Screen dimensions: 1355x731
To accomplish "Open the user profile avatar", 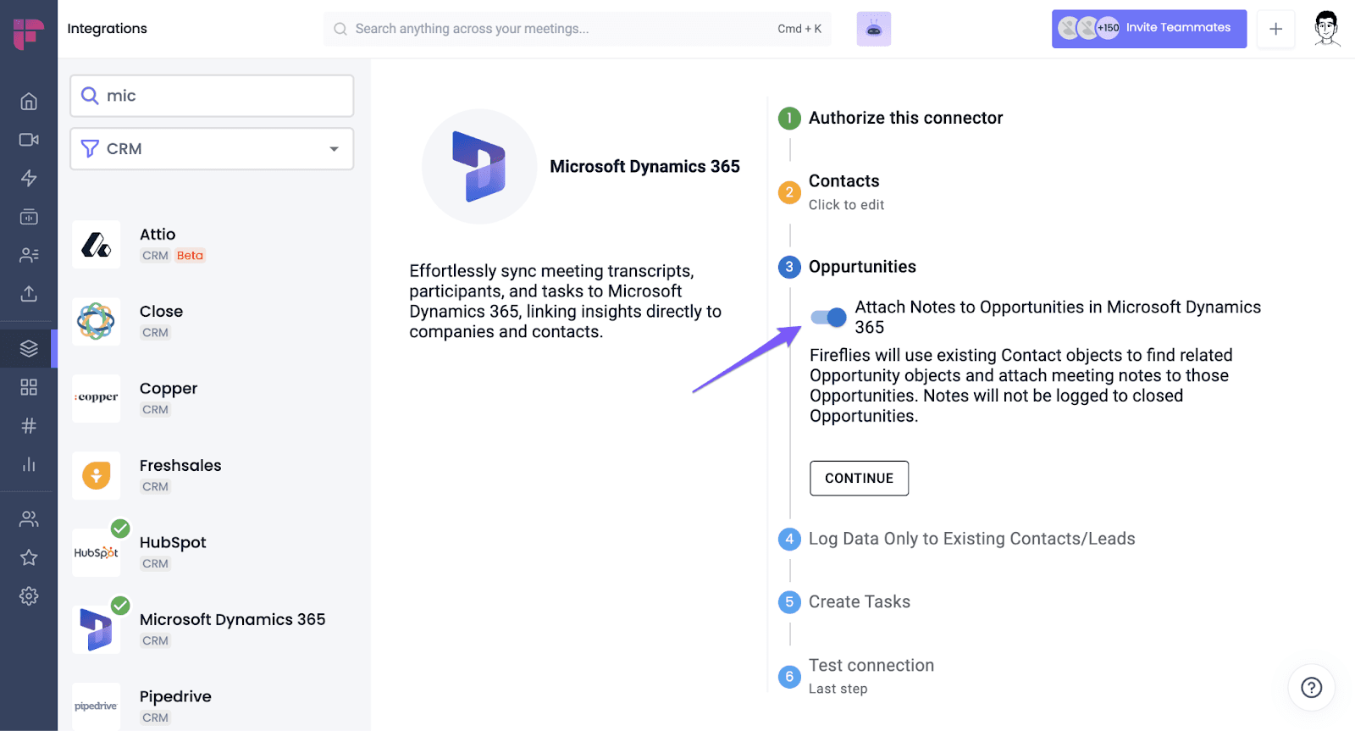I will click(1327, 29).
